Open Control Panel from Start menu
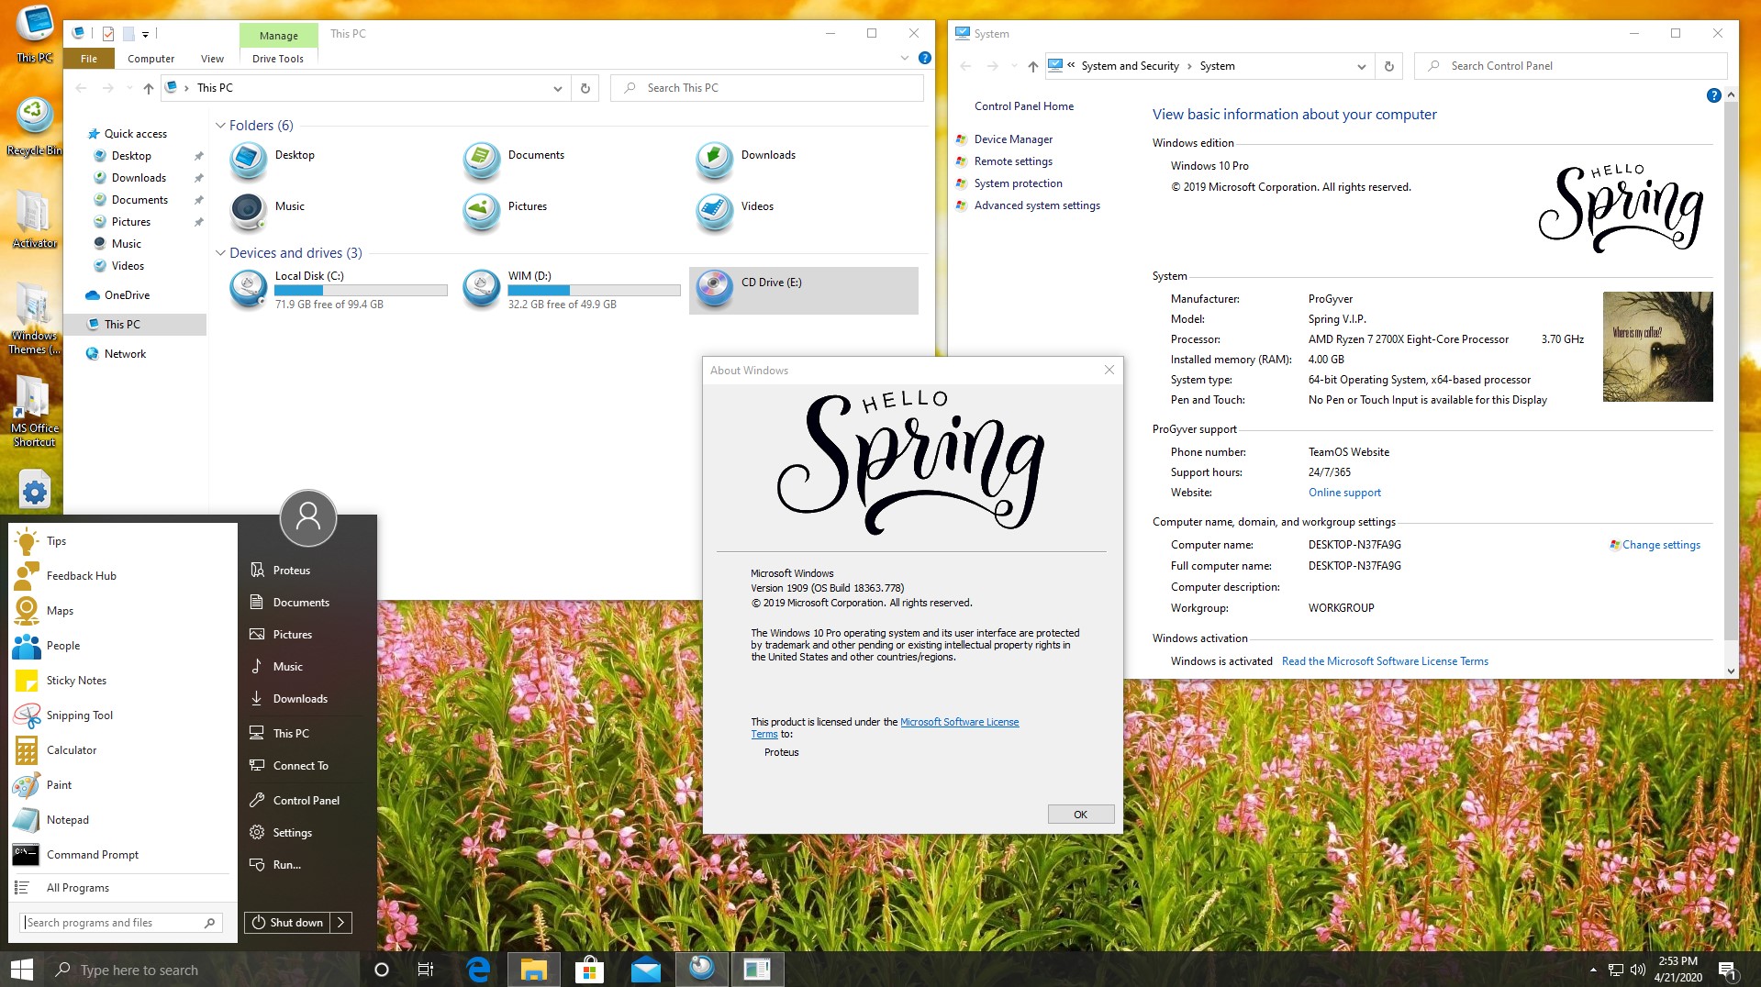The width and height of the screenshot is (1761, 987). [307, 801]
